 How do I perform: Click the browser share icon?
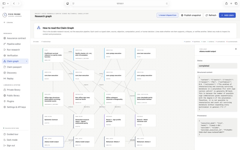coord(226,4)
